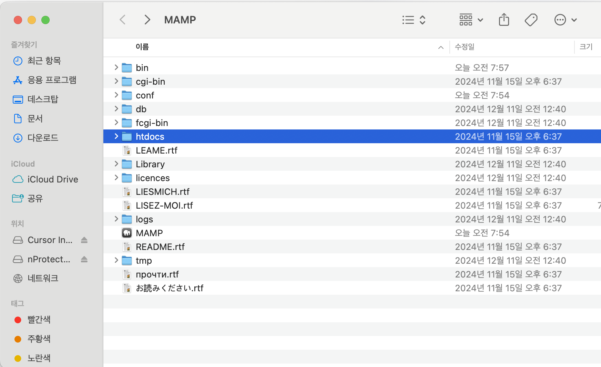Go back with the left chevron button
The height and width of the screenshot is (367, 601).
(x=123, y=20)
